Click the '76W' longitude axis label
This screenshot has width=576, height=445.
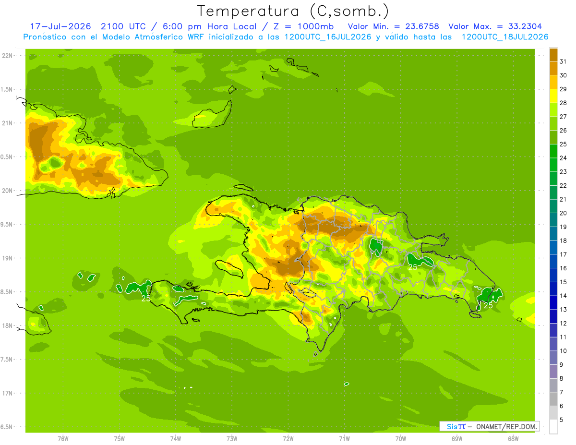63,439
